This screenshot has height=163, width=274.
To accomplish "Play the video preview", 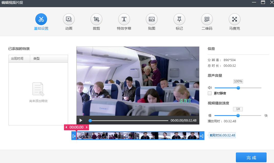I will 81,120.
